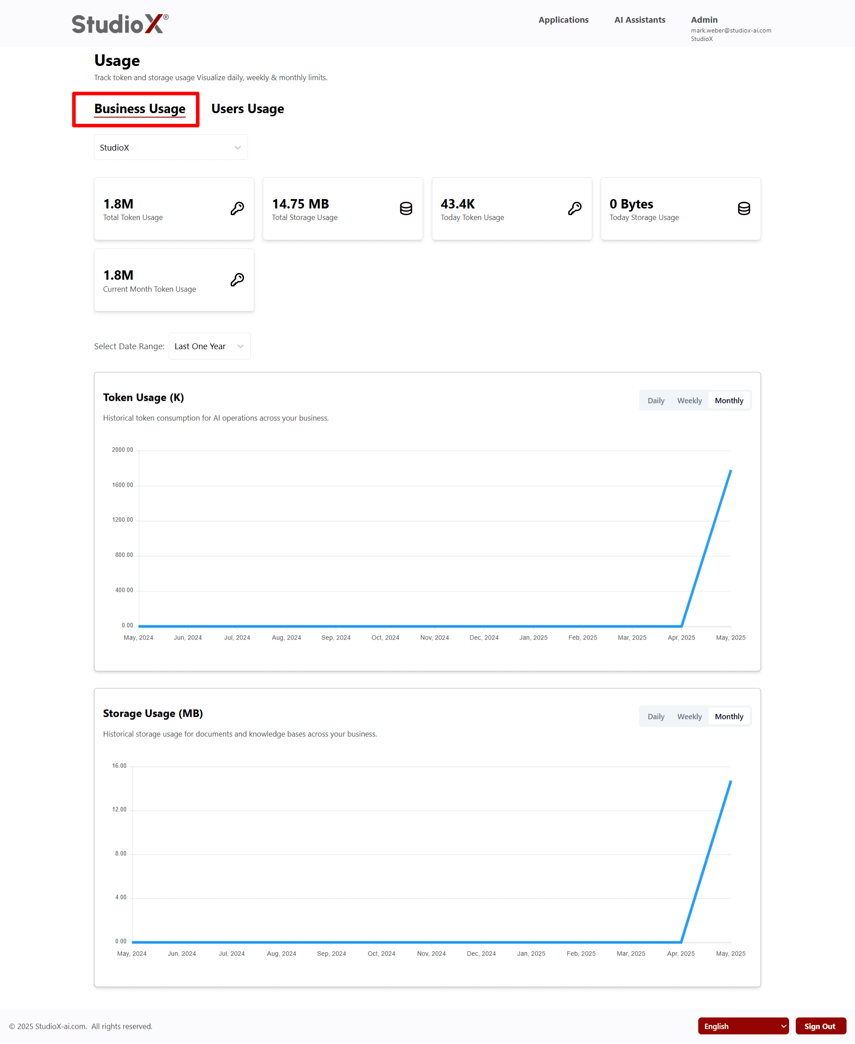The width and height of the screenshot is (855, 1044).
Task: Switch Token Usage chart to Daily view
Action: [655, 400]
